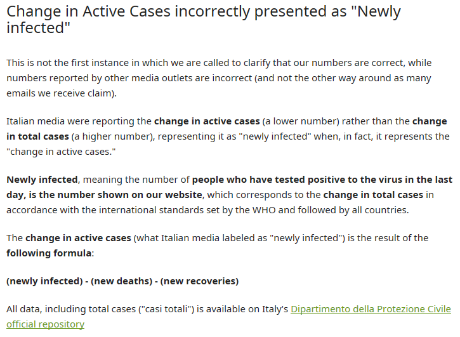This screenshot has height=337, width=460.
Task: Click the heading 'Change in Active Cases'
Action: 88,11
